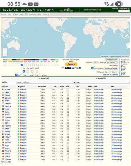Enable the 10m band checkbox
131x166 pixels.
(45, 65)
